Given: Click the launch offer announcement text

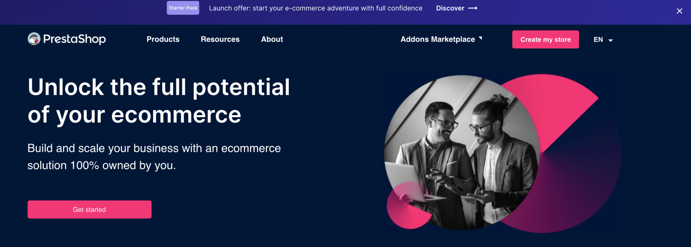Looking at the screenshot, I should tap(315, 8).
